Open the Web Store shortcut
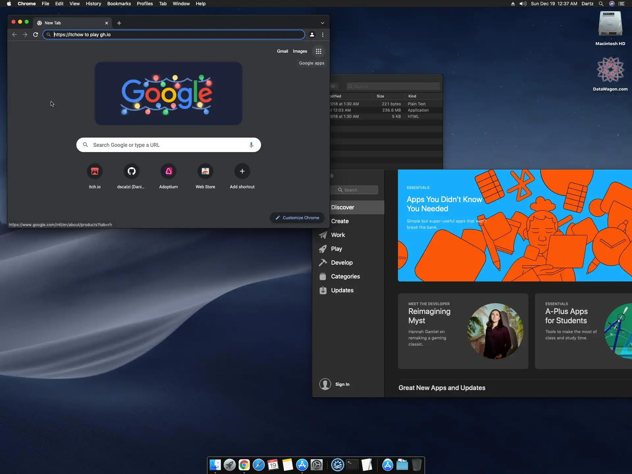 coord(205,171)
